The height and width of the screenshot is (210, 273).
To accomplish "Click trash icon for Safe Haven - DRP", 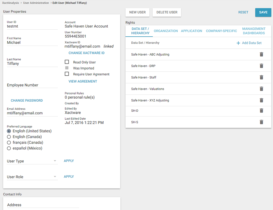I will [x=261, y=66].
